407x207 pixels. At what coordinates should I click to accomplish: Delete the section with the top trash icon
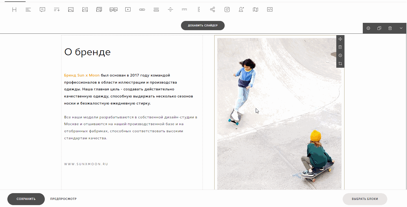(390, 28)
